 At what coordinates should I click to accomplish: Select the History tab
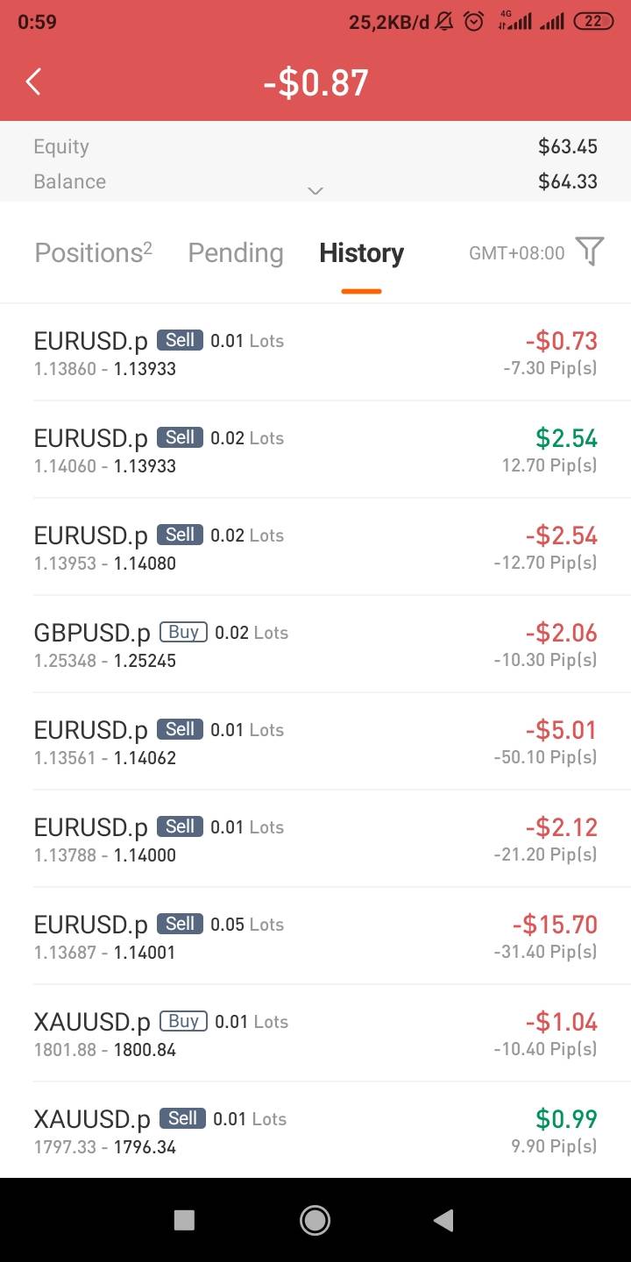(x=361, y=253)
